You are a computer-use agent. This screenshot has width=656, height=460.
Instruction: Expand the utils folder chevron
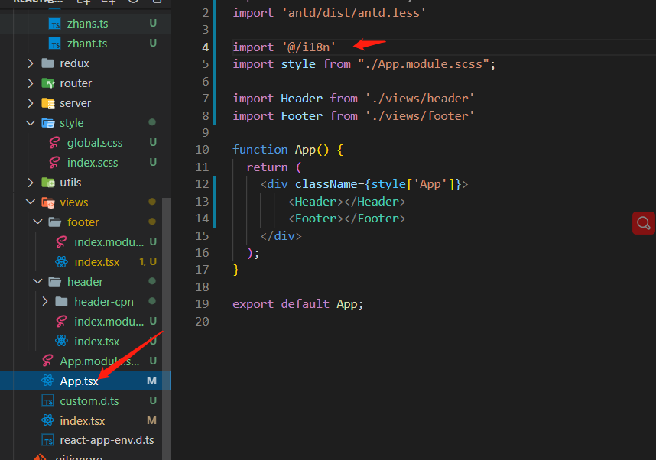(30, 183)
